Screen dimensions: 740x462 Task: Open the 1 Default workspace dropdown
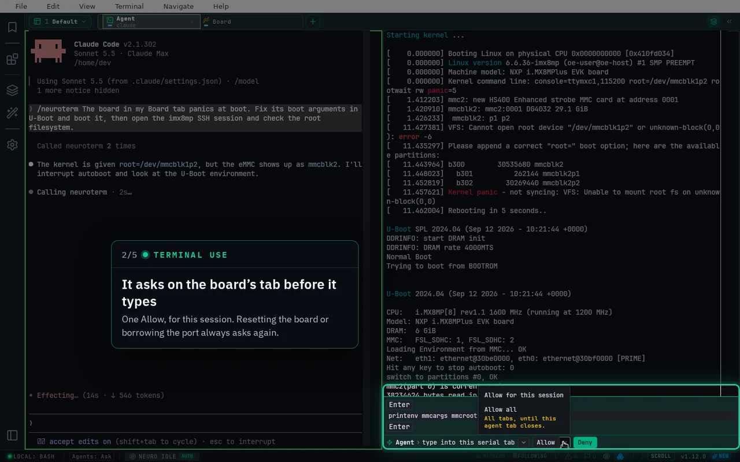pos(60,22)
